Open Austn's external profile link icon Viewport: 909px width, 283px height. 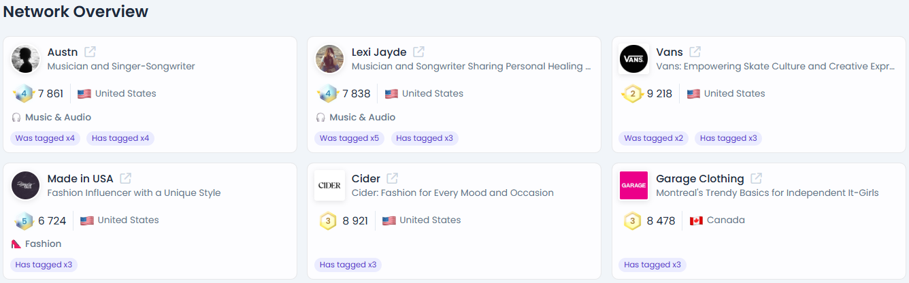point(90,52)
